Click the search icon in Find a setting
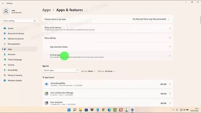The image size is (201, 113). tap(35, 21)
